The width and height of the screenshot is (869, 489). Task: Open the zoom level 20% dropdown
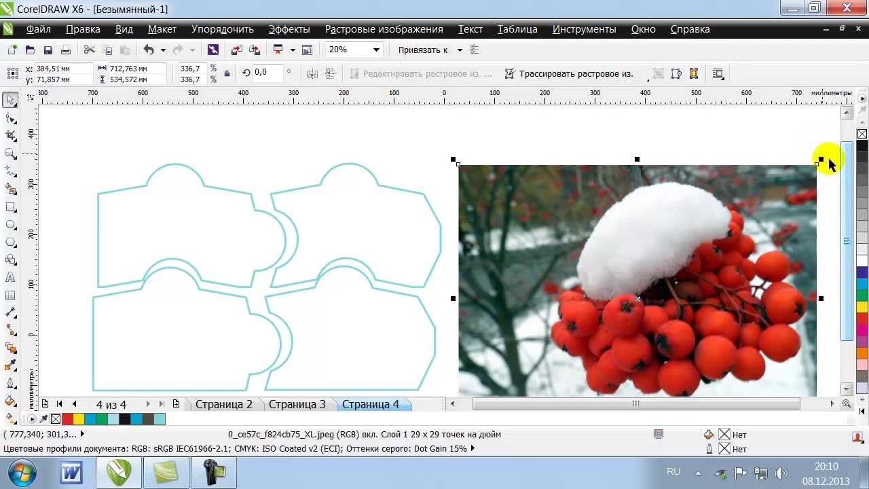point(375,50)
